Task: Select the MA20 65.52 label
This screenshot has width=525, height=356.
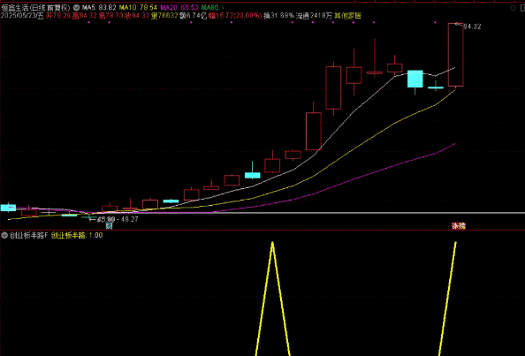Action: [179, 7]
